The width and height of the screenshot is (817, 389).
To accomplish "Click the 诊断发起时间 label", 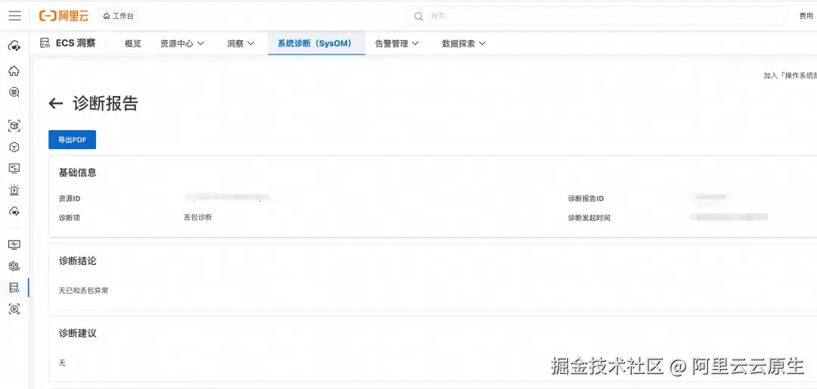I will pos(589,218).
